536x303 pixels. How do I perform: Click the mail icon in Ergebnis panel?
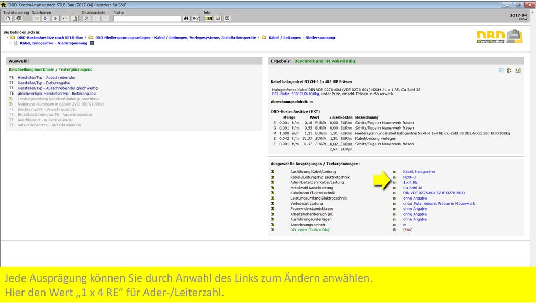[x=518, y=71]
